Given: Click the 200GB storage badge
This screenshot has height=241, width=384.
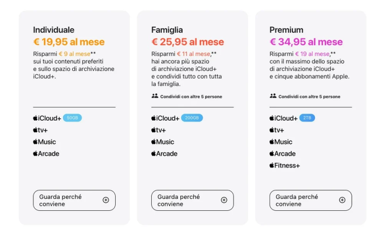Looking at the screenshot, I should (192, 118).
